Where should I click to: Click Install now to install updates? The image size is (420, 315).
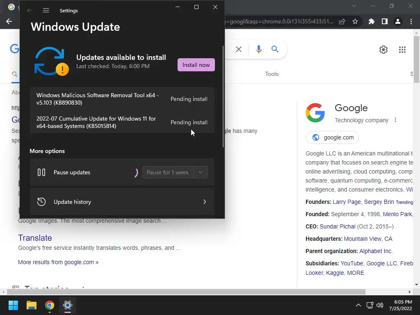[x=196, y=65]
